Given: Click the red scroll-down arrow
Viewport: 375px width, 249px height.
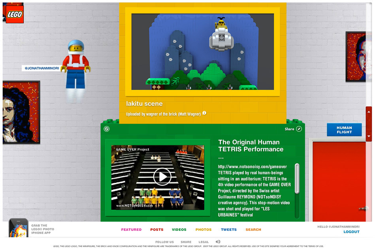Looking at the screenshot, I should click(369, 136).
